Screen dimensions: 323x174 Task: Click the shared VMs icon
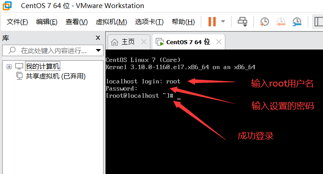[19, 76]
